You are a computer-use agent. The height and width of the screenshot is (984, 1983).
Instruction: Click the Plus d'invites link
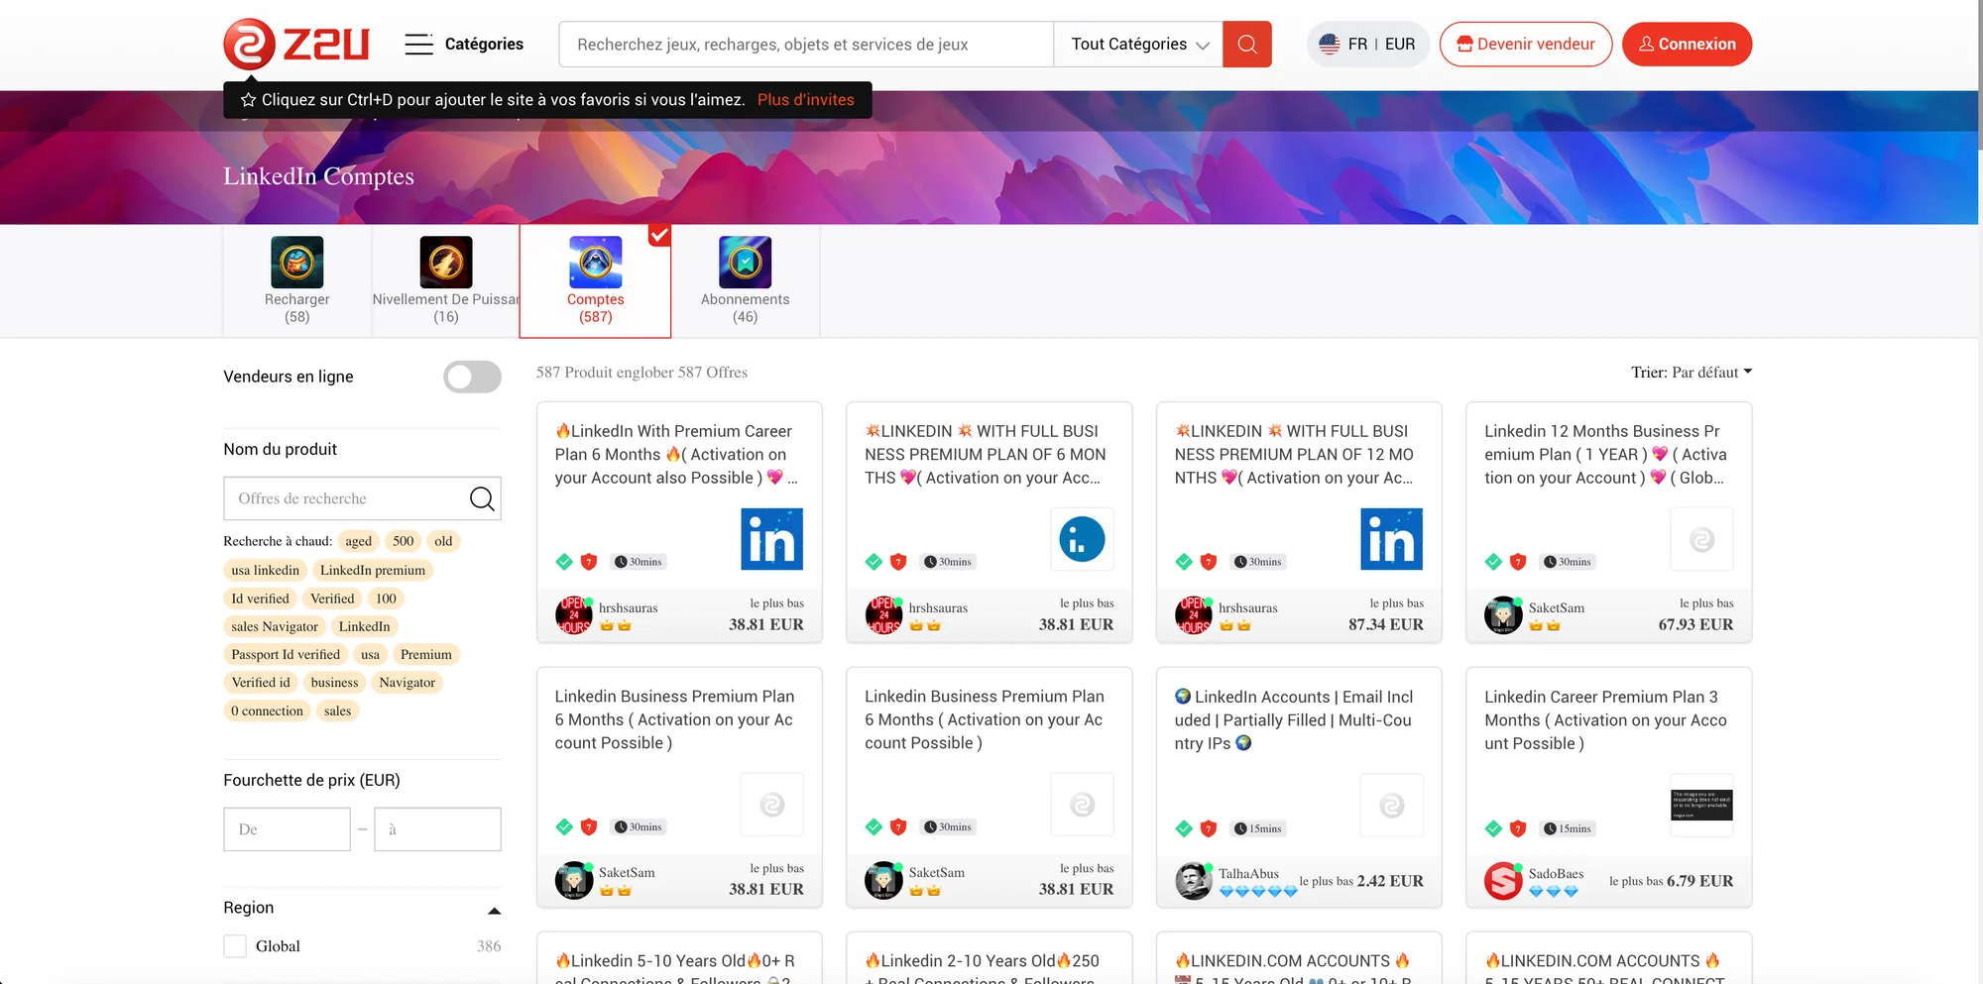click(806, 99)
